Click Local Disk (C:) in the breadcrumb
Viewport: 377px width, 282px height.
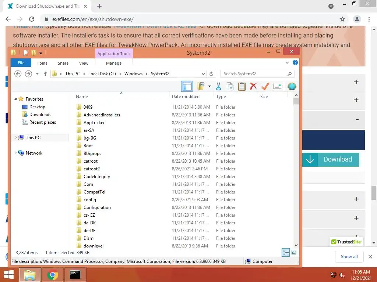pyautogui.click(x=102, y=74)
